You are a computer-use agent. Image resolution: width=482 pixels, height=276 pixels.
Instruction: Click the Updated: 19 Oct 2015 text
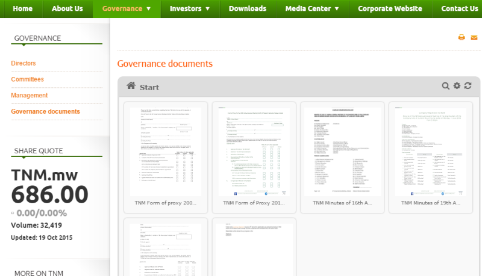42,238
